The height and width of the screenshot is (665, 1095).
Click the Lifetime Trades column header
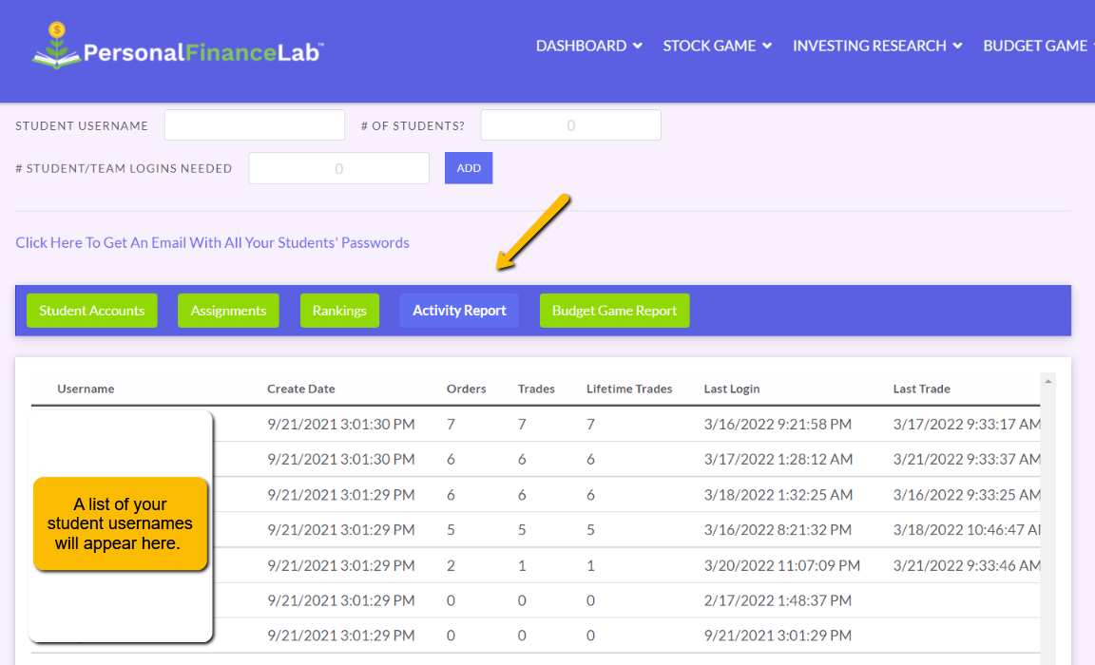[x=629, y=389]
